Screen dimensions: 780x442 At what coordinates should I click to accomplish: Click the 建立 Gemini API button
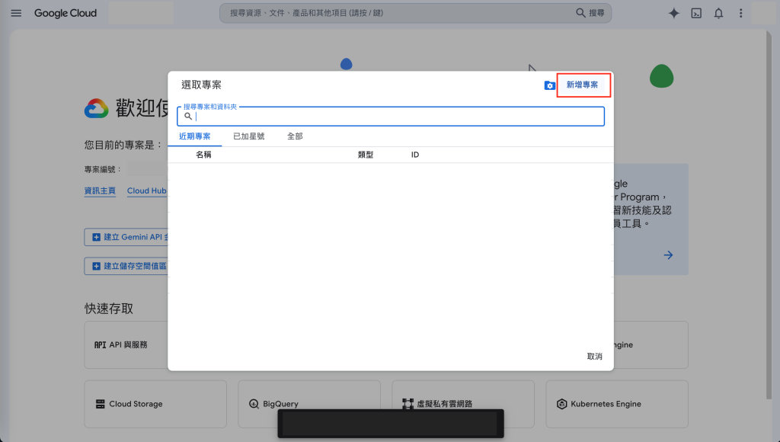tap(126, 237)
